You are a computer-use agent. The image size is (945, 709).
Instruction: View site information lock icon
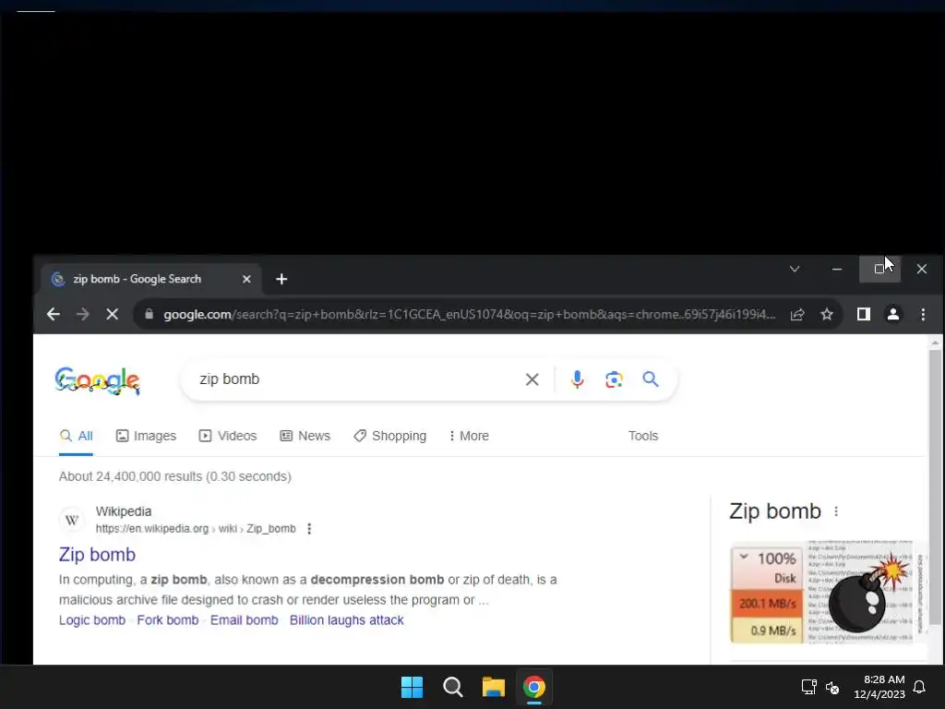(x=149, y=314)
